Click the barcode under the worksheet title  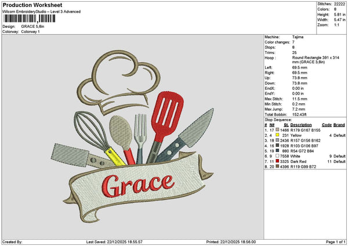pyautogui.click(x=29, y=19)
